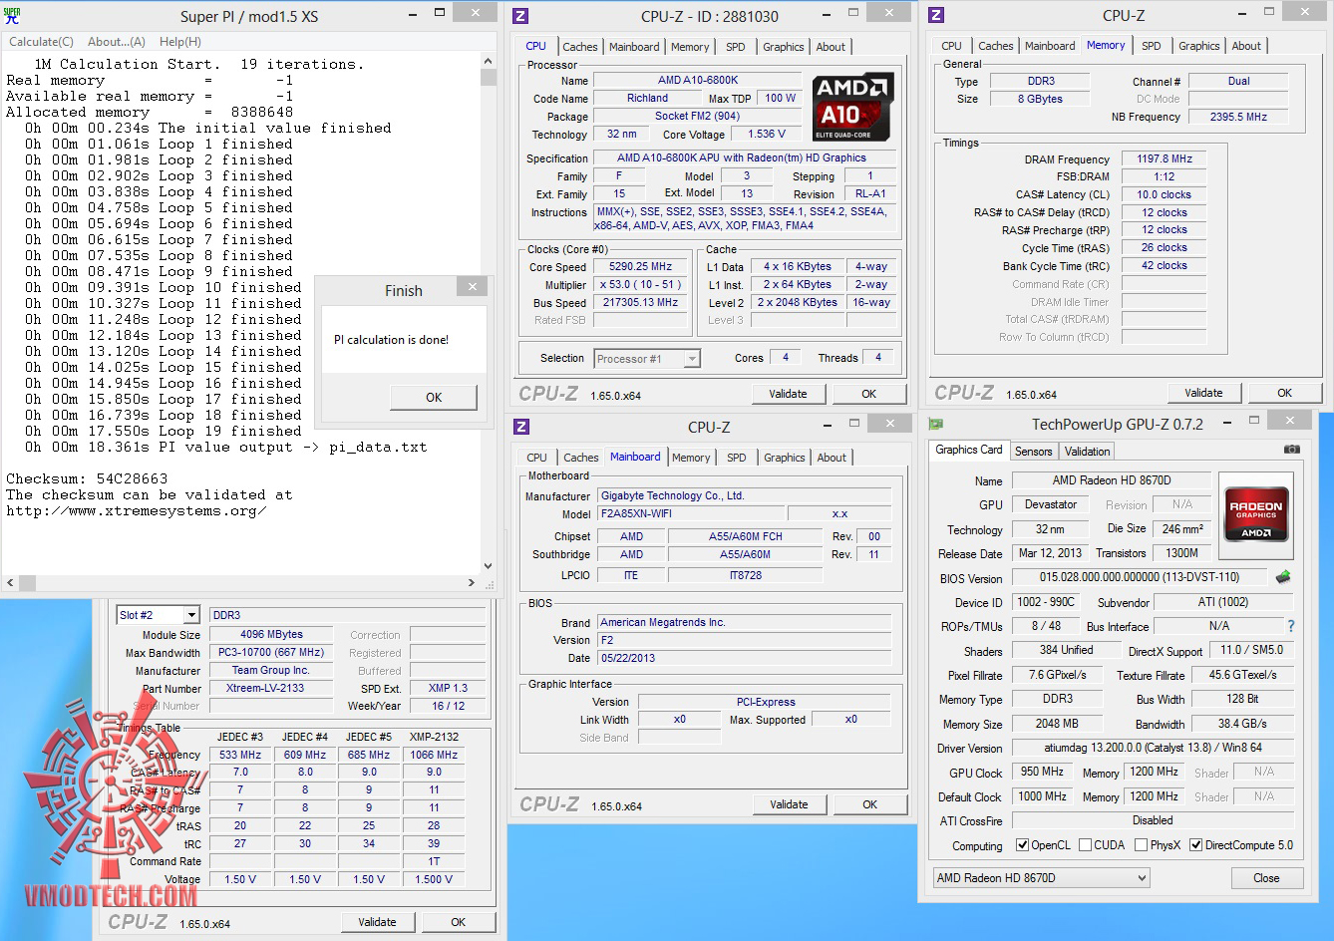
Task: Click the AMD A10 processor logo
Action: [851, 106]
